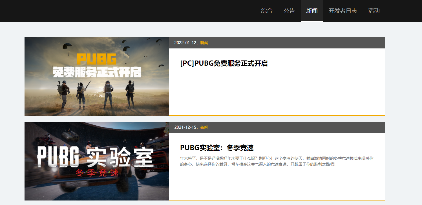Click the 新闻 tag next to 2022-01-12
The image size is (422, 205).
pyautogui.click(x=204, y=43)
